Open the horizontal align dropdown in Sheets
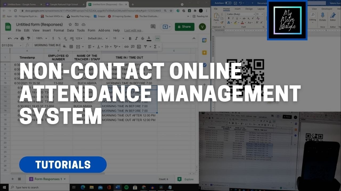 click(x=91, y=47)
